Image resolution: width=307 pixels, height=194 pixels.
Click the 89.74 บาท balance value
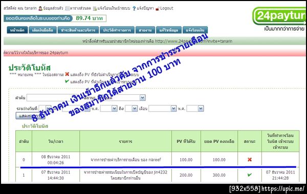(x=89, y=18)
